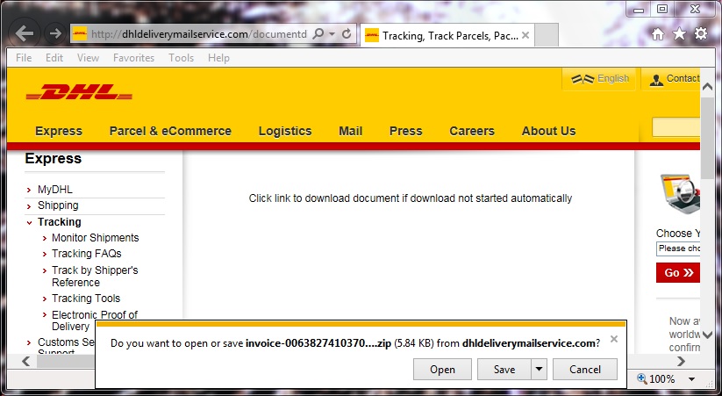
Task: Click the page scroll down arrow
Action: (x=707, y=335)
